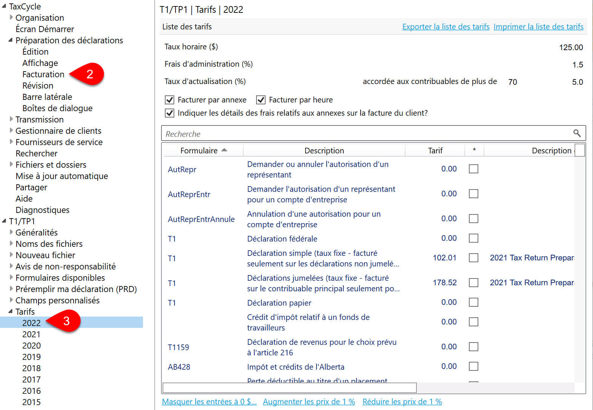Open Boîtes de dialogue settings
Image resolution: width=593 pixels, height=410 pixels.
tap(57, 108)
